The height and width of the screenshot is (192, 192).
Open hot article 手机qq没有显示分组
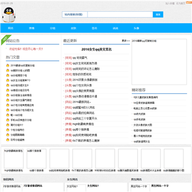[21, 120]
